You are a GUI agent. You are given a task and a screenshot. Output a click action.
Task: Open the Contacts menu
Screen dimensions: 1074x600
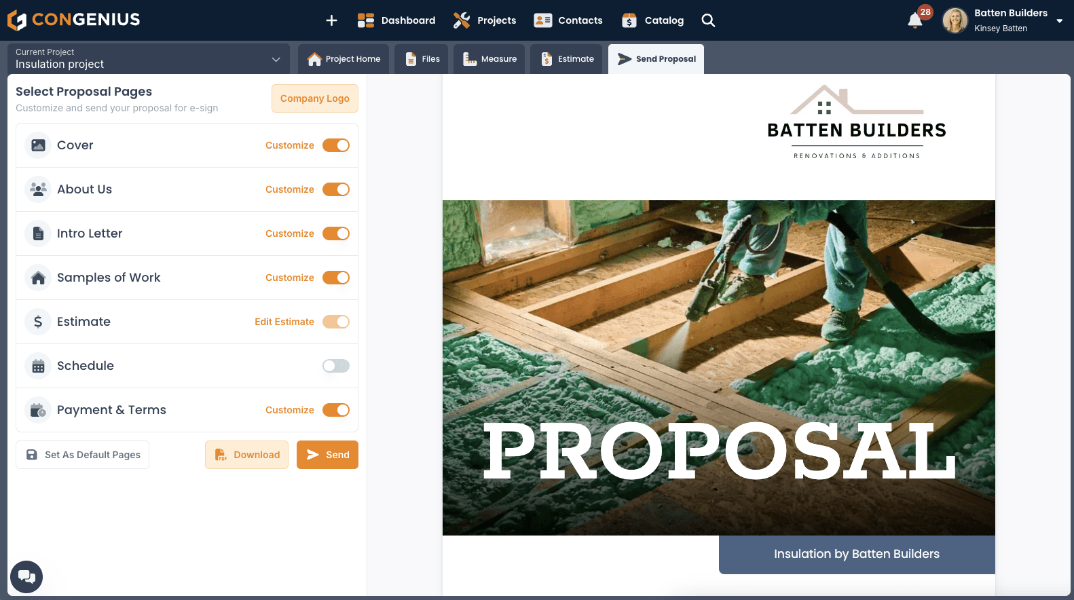[568, 20]
